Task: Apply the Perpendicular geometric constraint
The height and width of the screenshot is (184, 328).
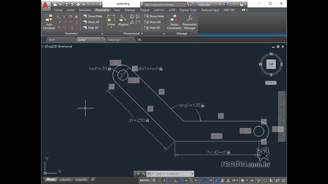Action: pyautogui.click(x=65, y=22)
